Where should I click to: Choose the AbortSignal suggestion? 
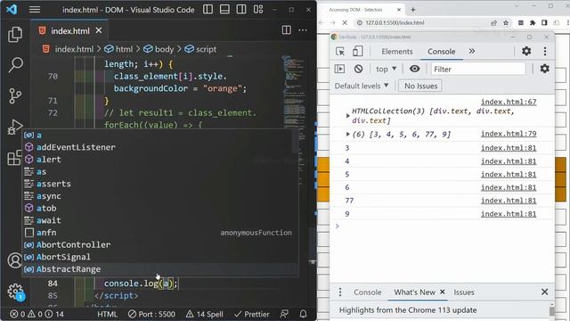[160, 257]
